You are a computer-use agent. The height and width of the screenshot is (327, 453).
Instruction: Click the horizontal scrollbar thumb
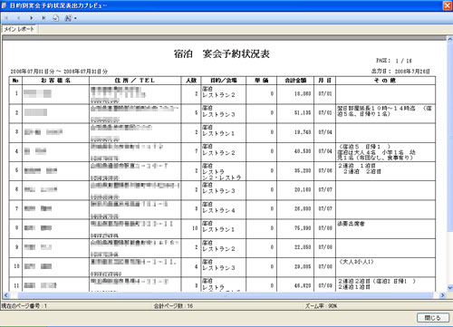[x=226, y=295]
